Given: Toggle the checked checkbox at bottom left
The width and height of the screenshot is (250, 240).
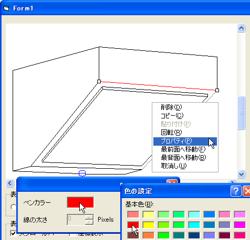Looking at the screenshot, I should pos(13,233).
